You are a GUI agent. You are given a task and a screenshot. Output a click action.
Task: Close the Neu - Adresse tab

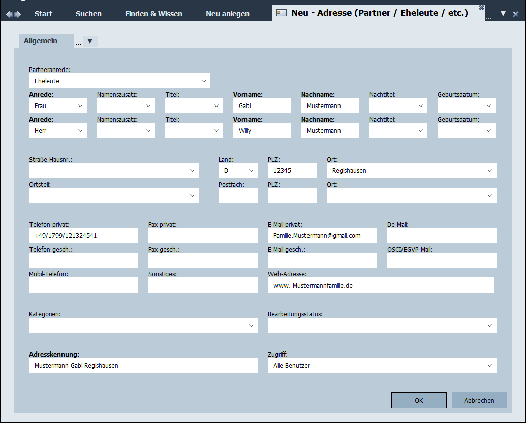[x=481, y=7]
